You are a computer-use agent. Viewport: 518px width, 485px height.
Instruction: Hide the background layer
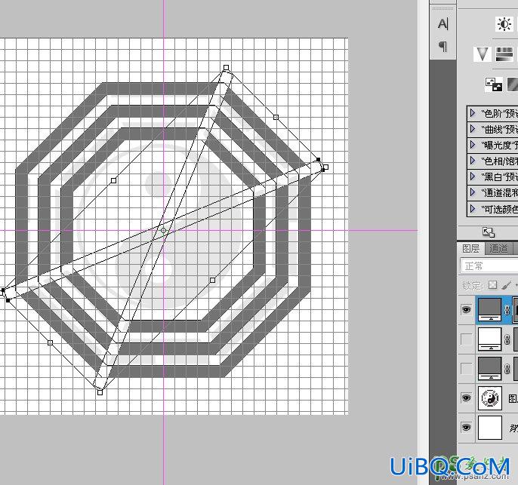(x=466, y=427)
